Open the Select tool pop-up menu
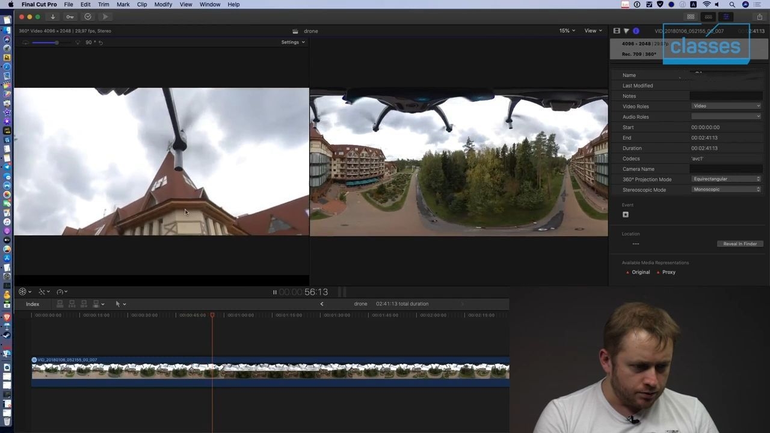770x433 pixels. [120, 304]
